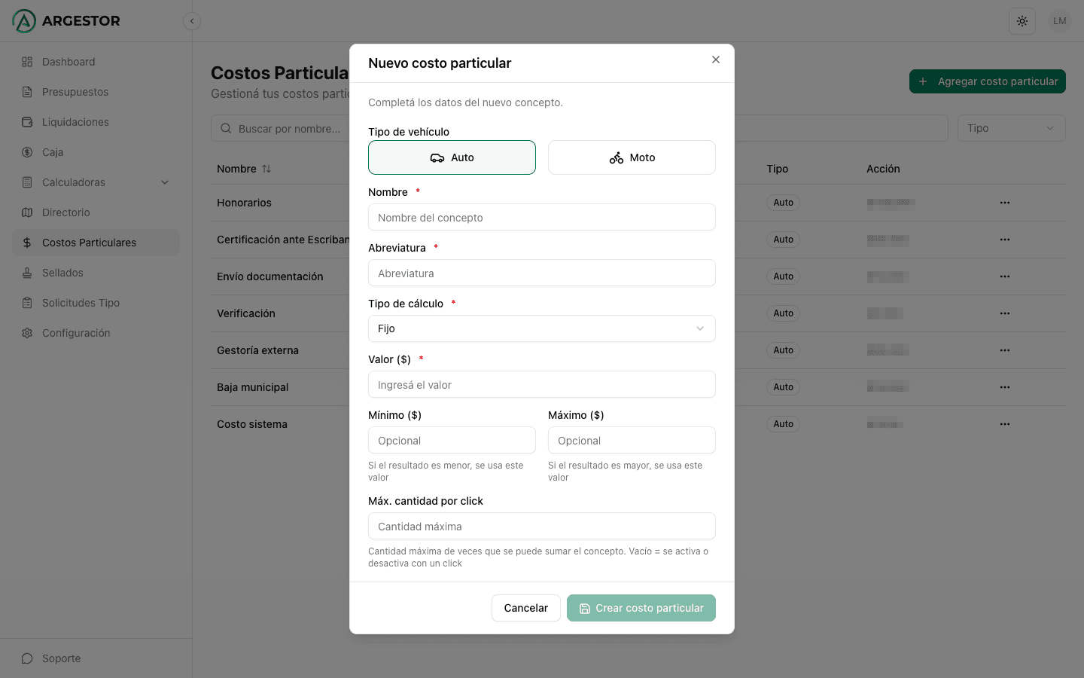Go to Liquidaciones in the sidebar

click(x=75, y=122)
